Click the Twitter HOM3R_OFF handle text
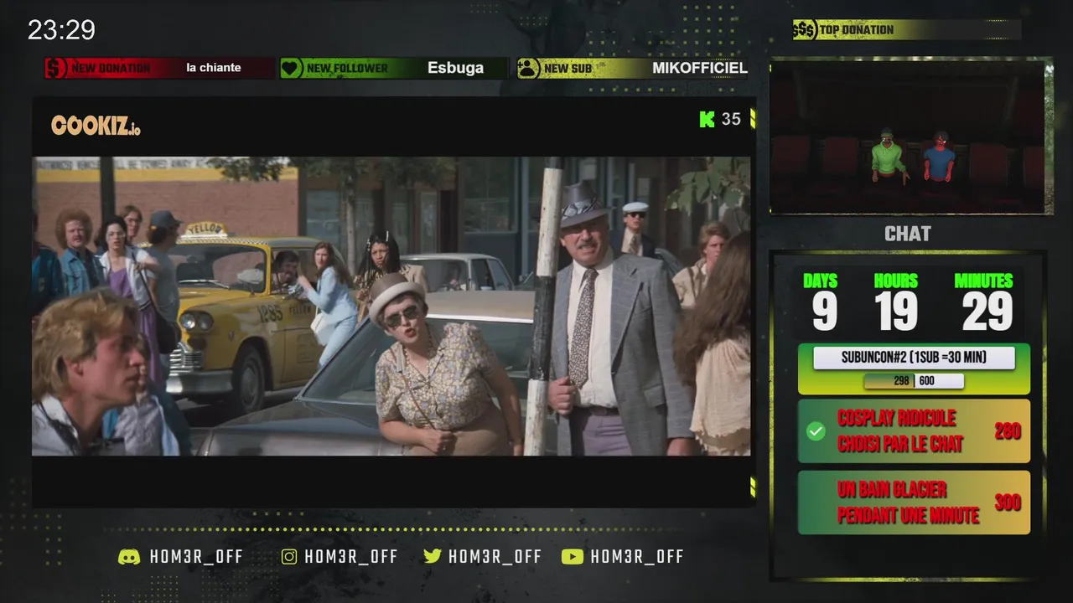This screenshot has width=1073, height=603. click(495, 557)
